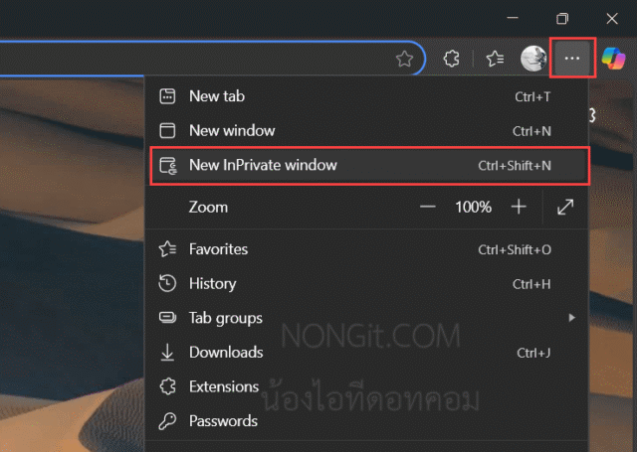Screen dimensions: 637x452
Task: Close the browser window
Action: tap(612, 18)
